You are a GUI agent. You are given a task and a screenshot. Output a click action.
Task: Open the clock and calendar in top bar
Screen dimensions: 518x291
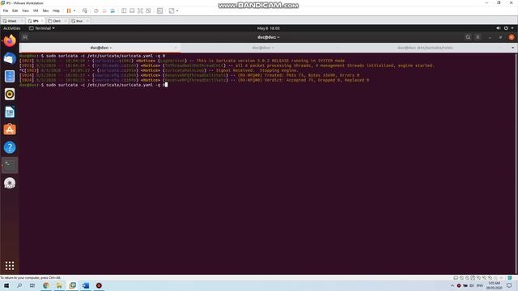pyautogui.click(x=268, y=28)
